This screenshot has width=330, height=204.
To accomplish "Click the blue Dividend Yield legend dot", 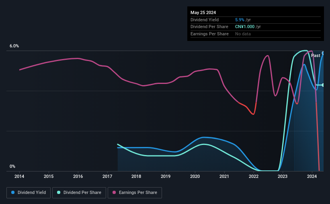I will point(13,192).
